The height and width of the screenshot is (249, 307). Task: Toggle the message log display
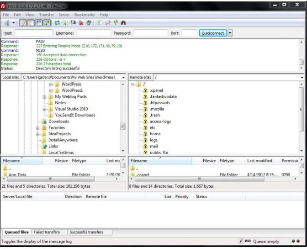tap(23, 23)
